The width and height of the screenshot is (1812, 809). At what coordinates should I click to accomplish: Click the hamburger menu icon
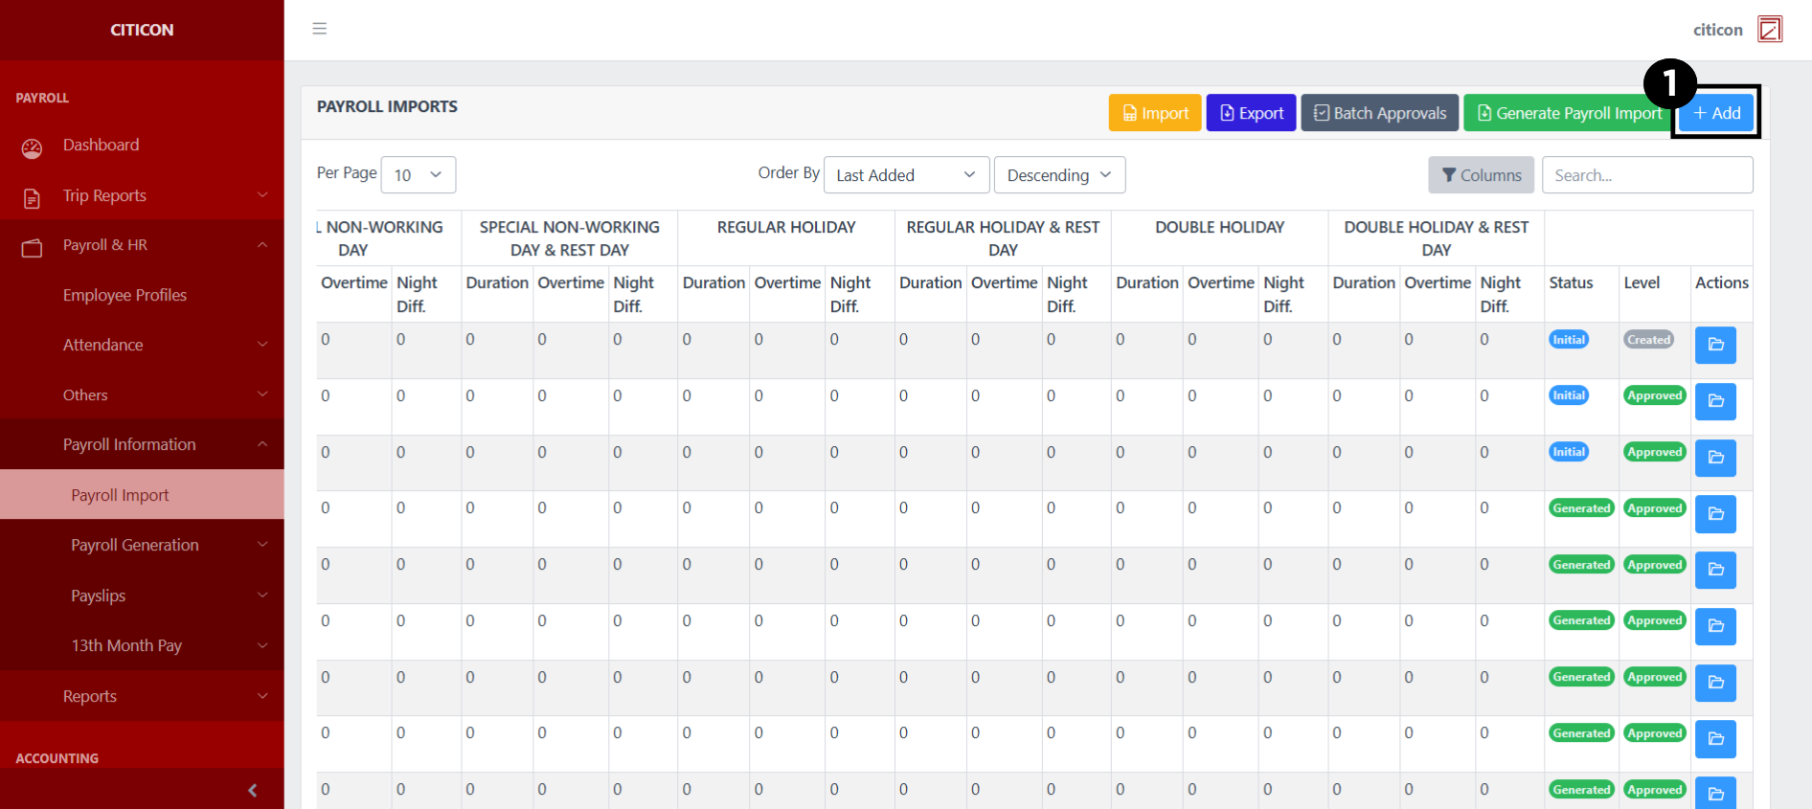coord(320,29)
